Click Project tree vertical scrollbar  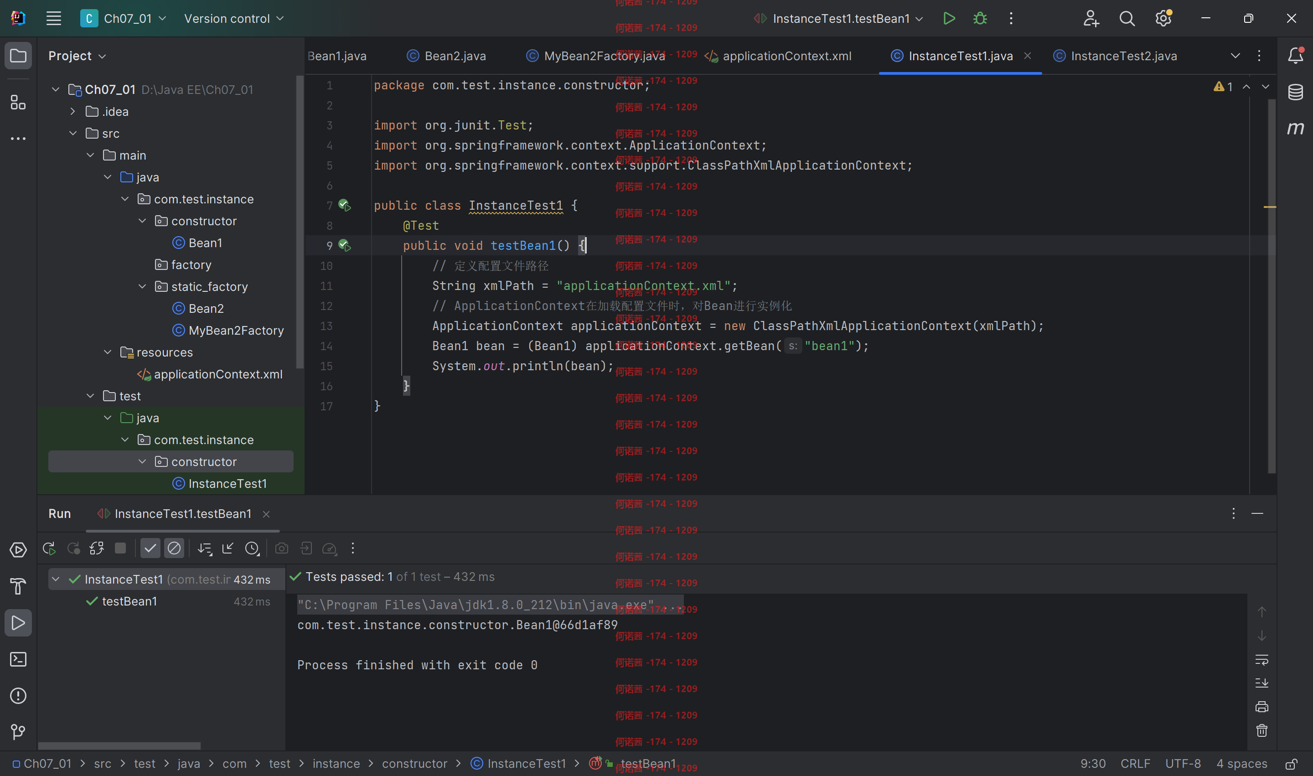(x=300, y=222)
